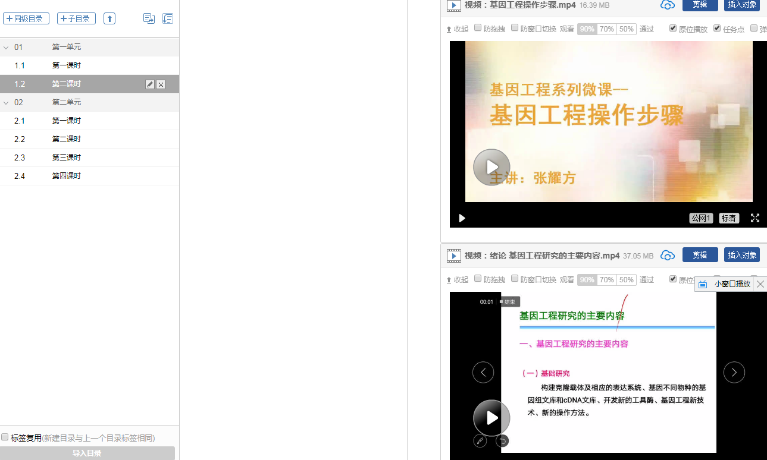The width and height of the screenshot is (767, 460).
Task: Select 70% pass threshold for first video
Action: coord(607,29)
